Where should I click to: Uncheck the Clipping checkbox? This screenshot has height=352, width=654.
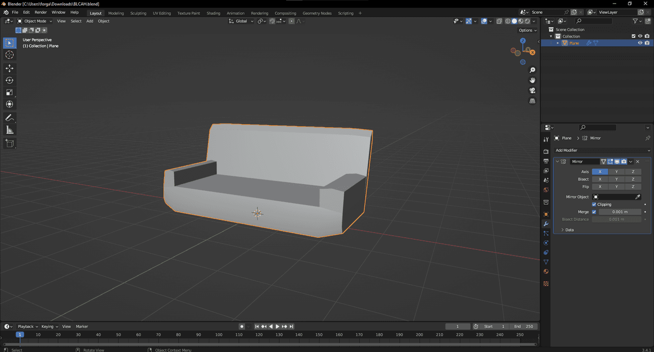coord(594,205)
